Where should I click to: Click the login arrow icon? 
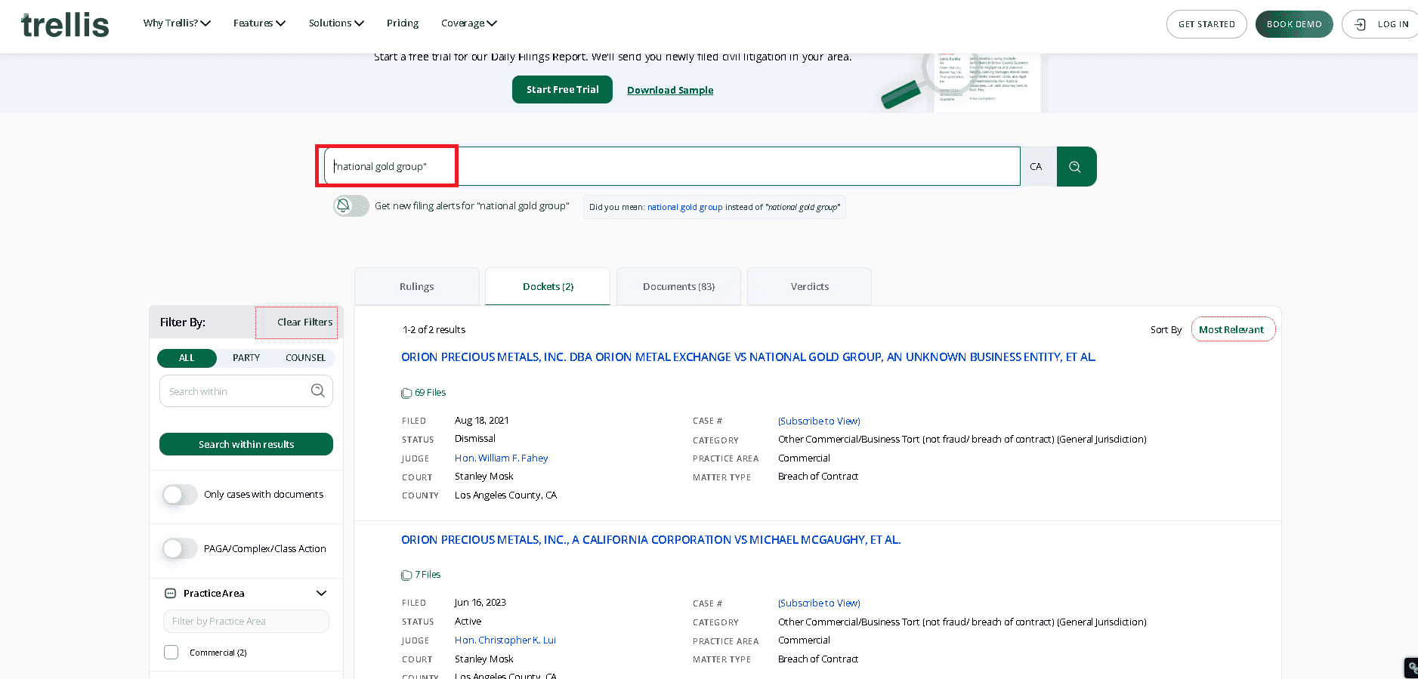pyautogui.click(x=1360, y=24)
